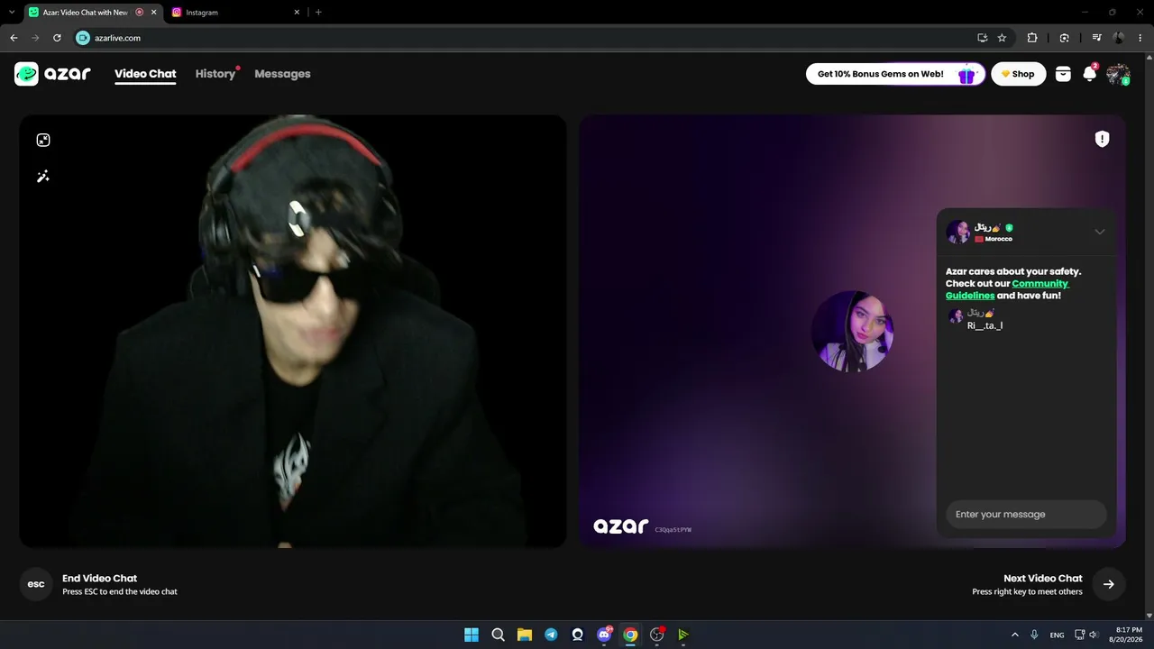This screenshot has width=1154, height=649.
Task: Show hidden system tray icons
Action: tap(1015, 635)
